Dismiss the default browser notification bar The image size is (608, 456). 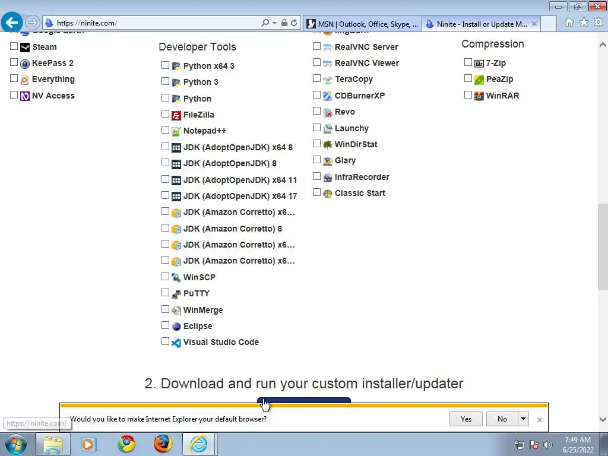point(539,420)
